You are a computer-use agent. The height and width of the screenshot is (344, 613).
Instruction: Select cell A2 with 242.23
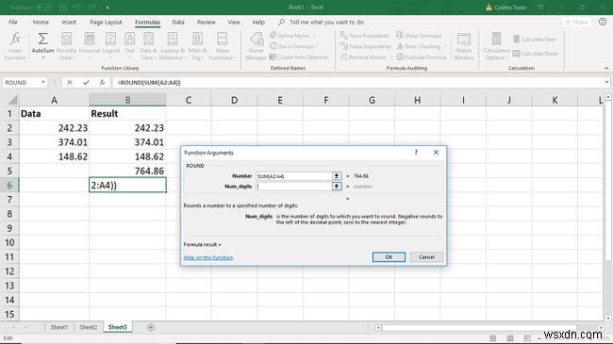55,128
